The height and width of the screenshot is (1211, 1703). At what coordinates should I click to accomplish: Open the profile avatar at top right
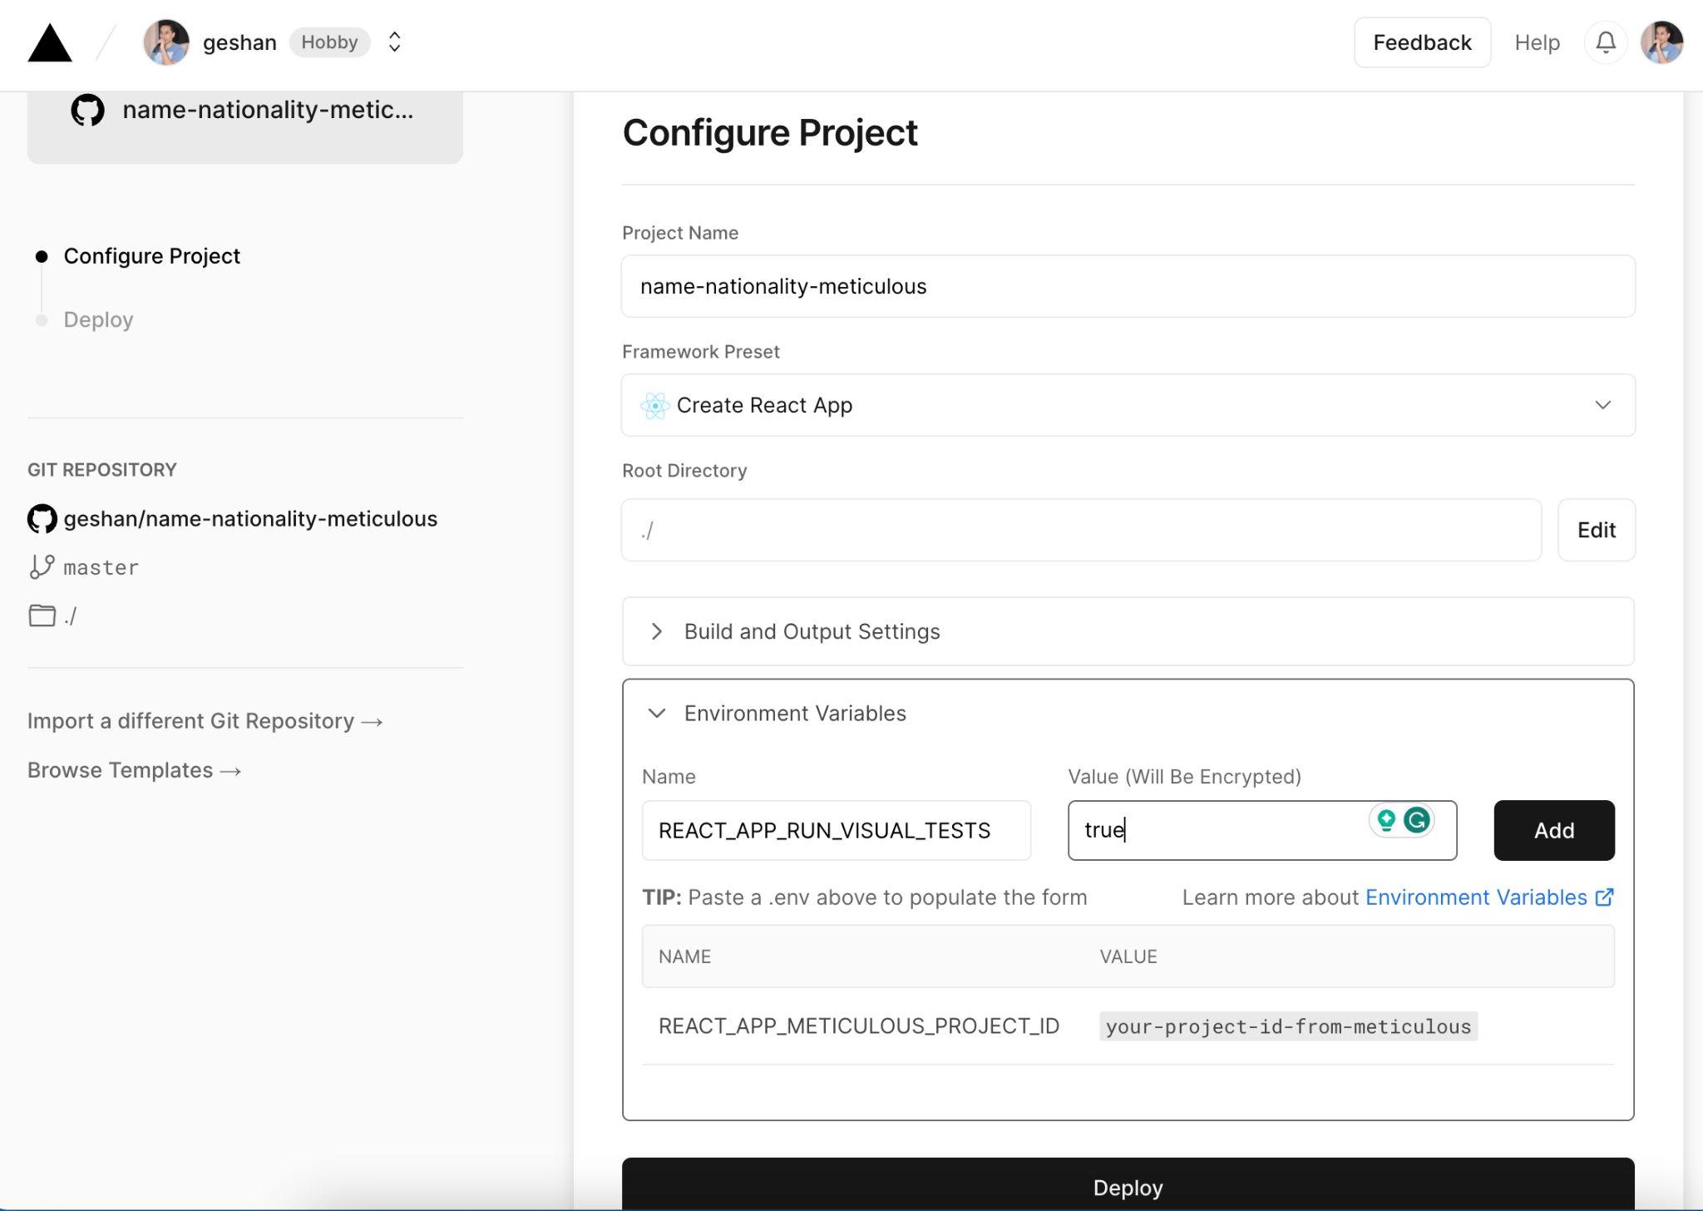pyautogui.click(x=1661, y=42)
